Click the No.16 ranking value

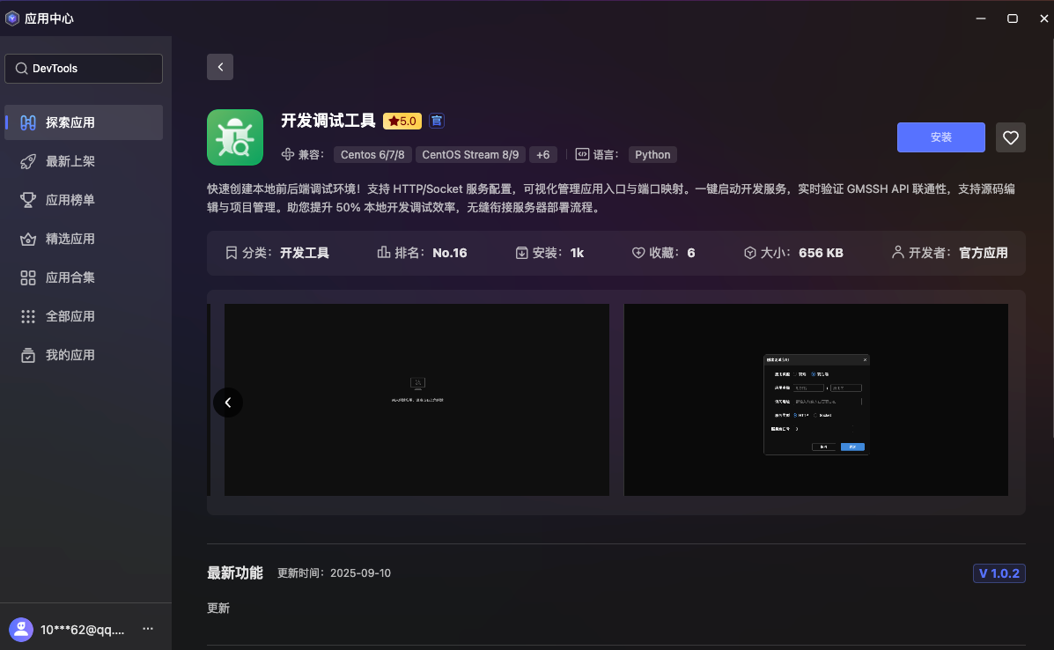(450, 253)
